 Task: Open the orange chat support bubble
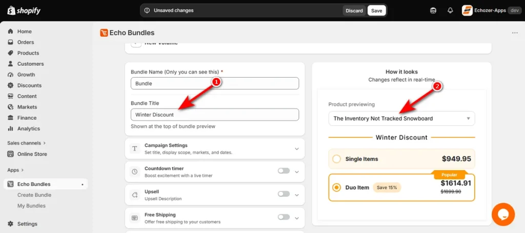pyautogui.click(x=503, y=214)
